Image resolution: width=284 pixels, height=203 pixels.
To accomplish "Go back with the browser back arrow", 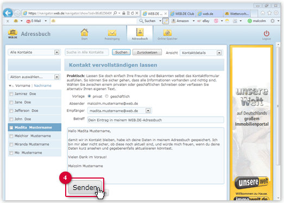I will [x=8, y=13].
